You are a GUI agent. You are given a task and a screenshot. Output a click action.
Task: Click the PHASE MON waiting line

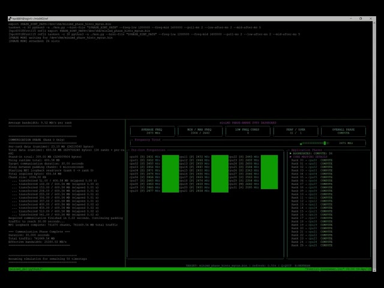tap(61, 38)
